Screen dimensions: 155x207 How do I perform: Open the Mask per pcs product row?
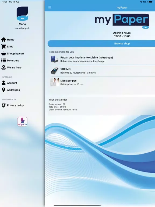(102, 82)
